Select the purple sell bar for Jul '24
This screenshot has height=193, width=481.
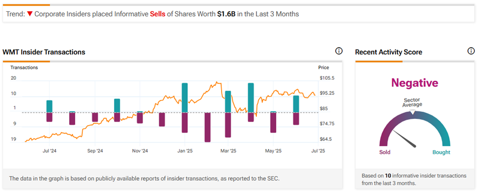[50, 117]
